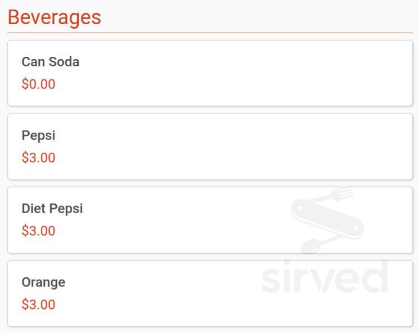Click the $3.00 price under Orange
419x333 pixels.
coord(38,304)
